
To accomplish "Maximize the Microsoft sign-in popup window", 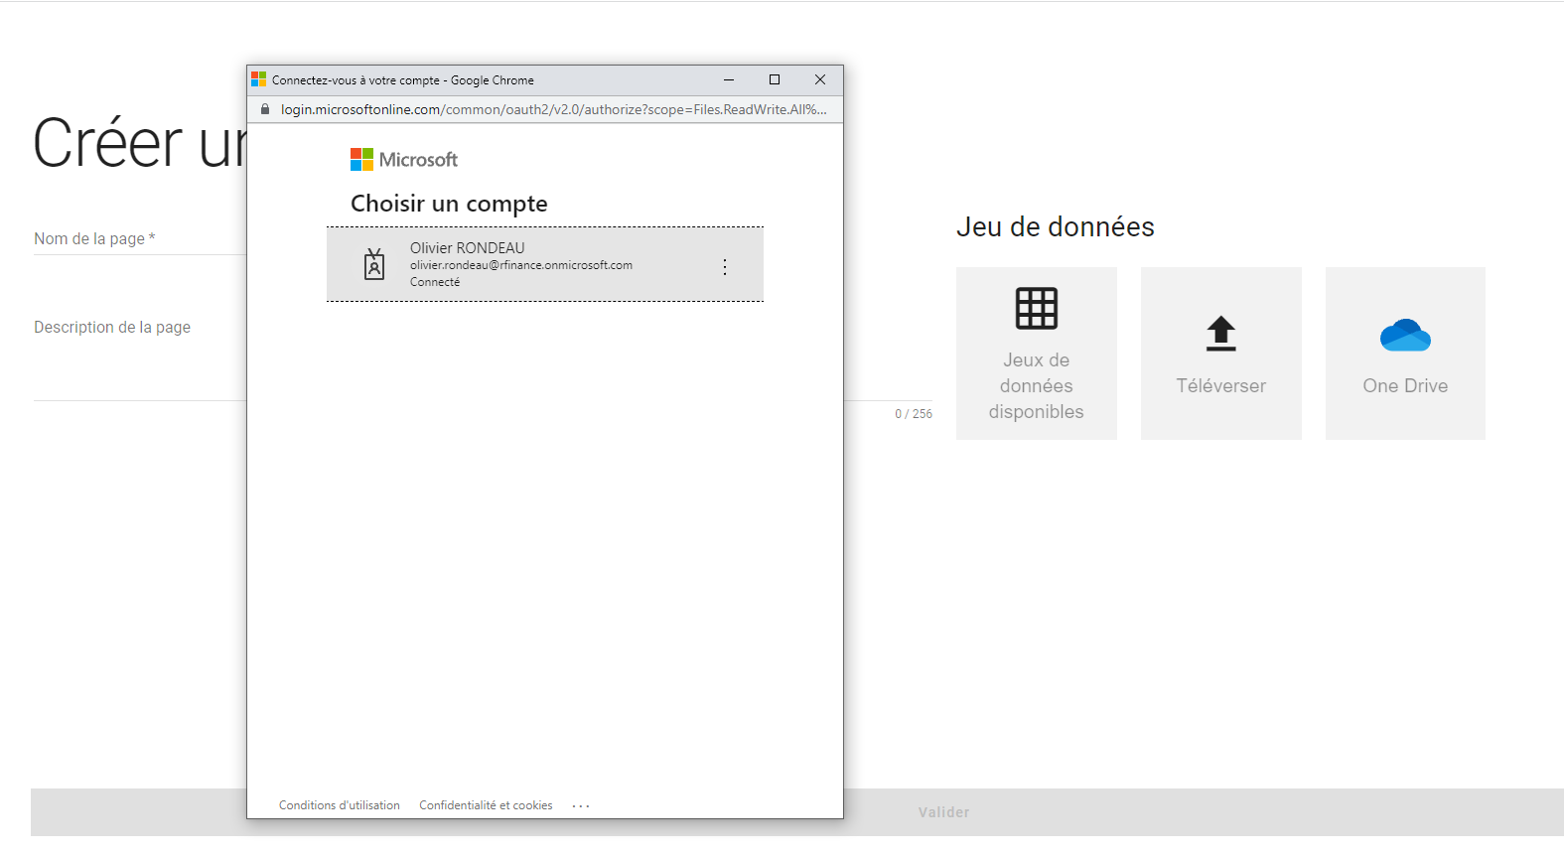I will pos(775,79).
